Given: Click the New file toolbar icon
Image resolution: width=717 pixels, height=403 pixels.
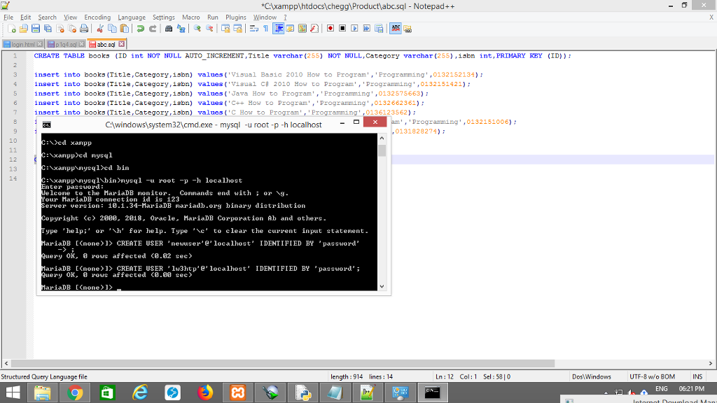Looking at the screenshot, I should (12, 29).
